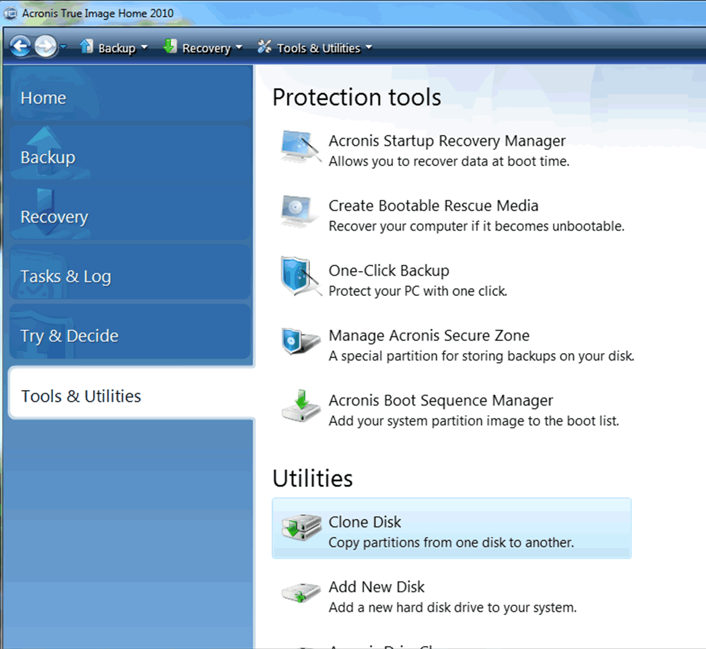Click Acronis Boot Sequence Manager icon
706x649 pixels.
click(301, 407)
